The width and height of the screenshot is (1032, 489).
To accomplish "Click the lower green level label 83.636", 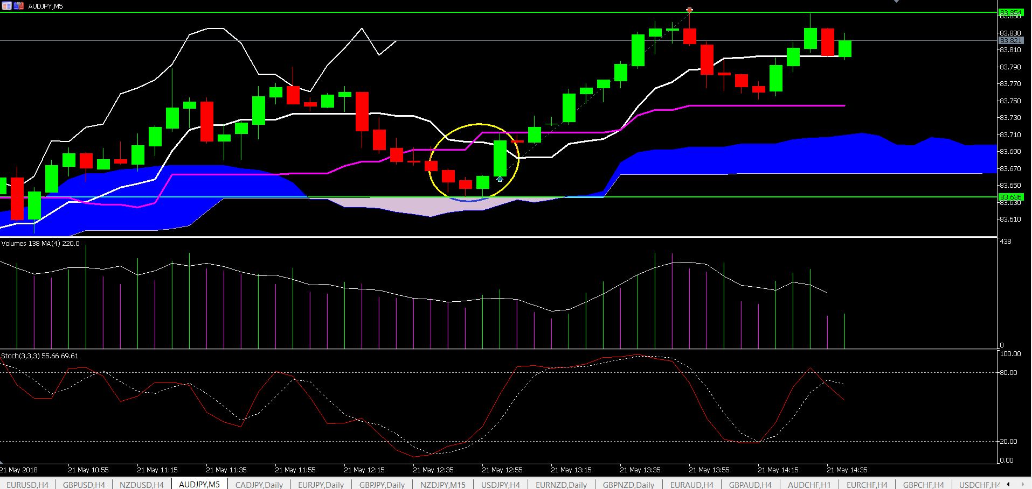I will tap(1010, 197).
